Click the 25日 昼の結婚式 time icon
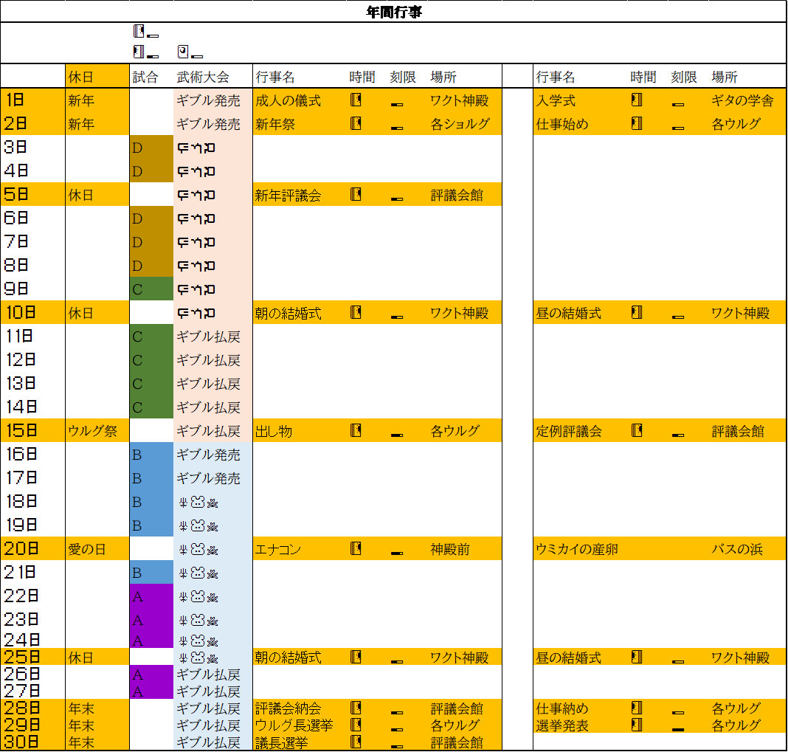788x752 pixels. click(x=637, y=657)
